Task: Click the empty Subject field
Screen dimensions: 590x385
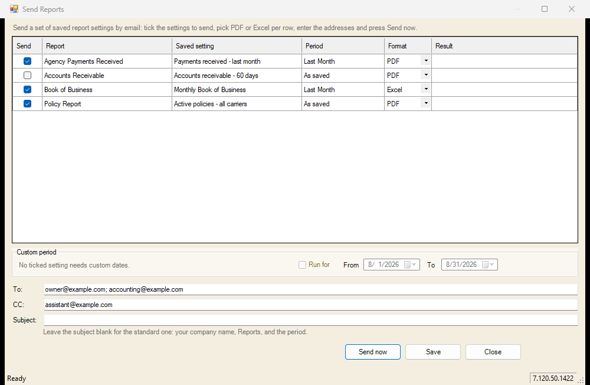Action: (311, 320)
